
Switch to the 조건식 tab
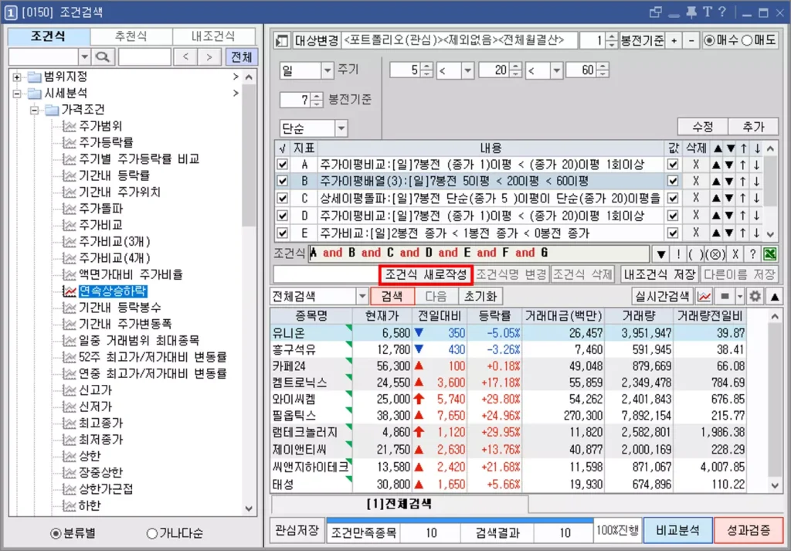pos(49,36)
